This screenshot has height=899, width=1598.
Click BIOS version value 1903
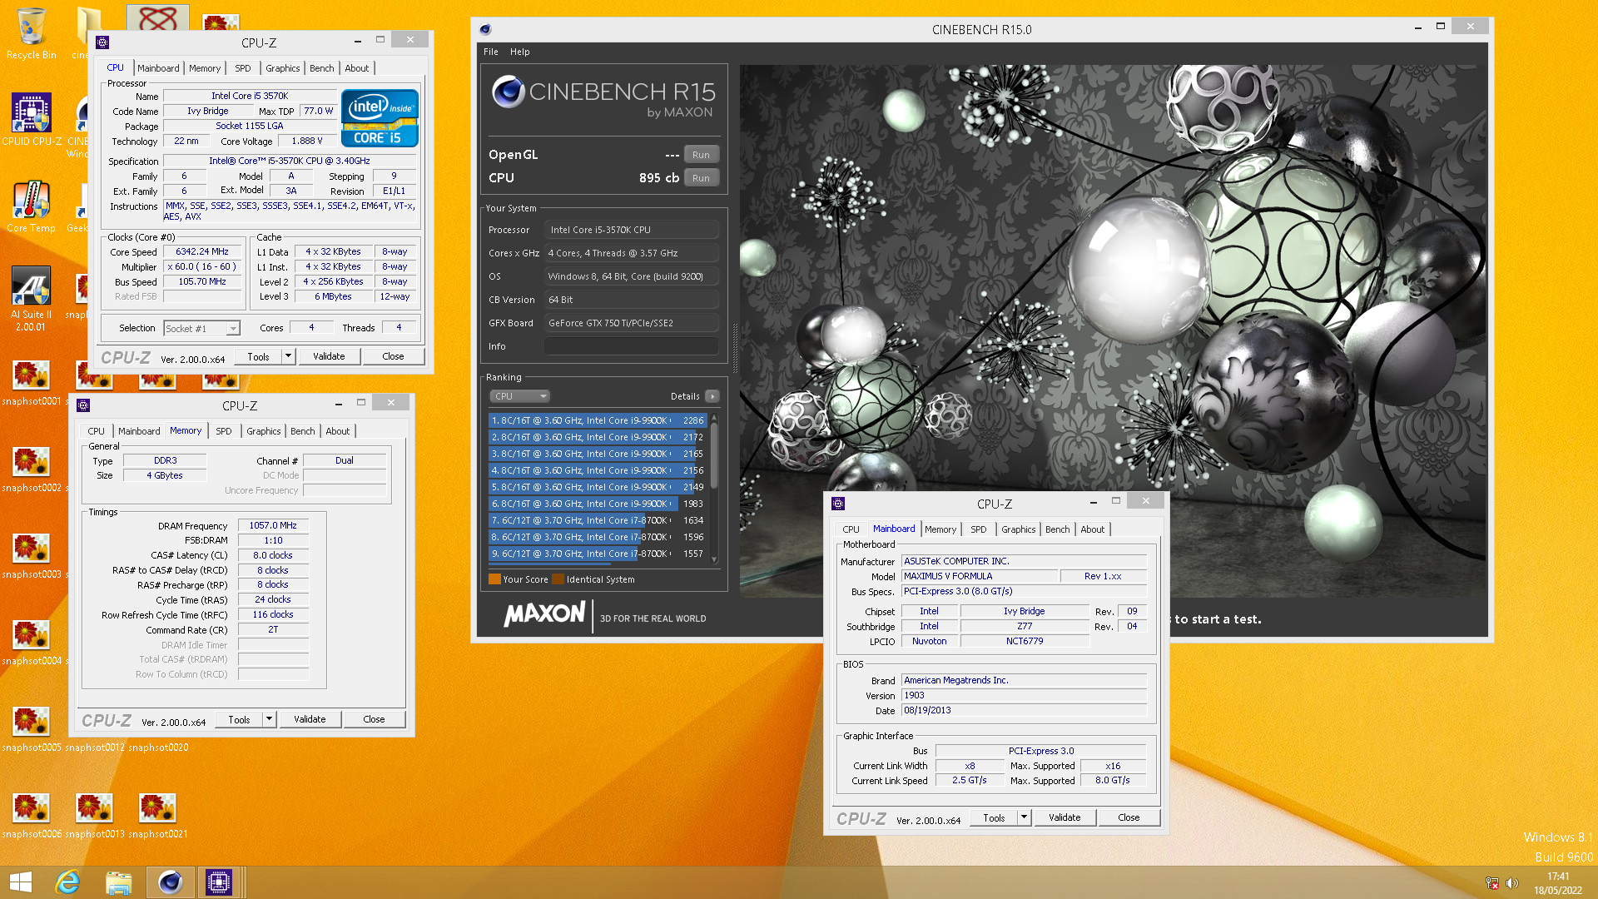(1025, 695)
